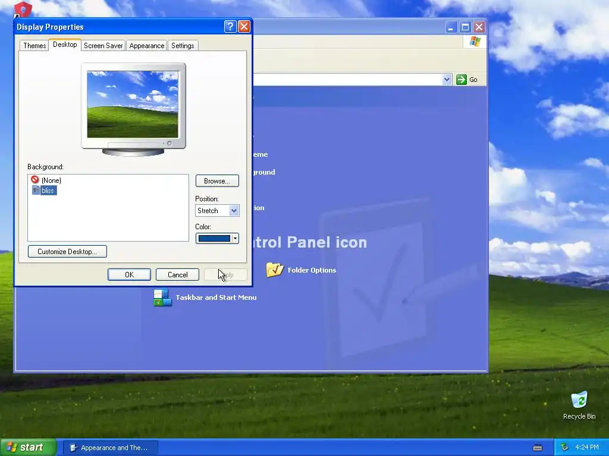Viewport: 609px width, 456px height.
Task: Click the Folder Options folder icon
Action: [x=275, y=270]
